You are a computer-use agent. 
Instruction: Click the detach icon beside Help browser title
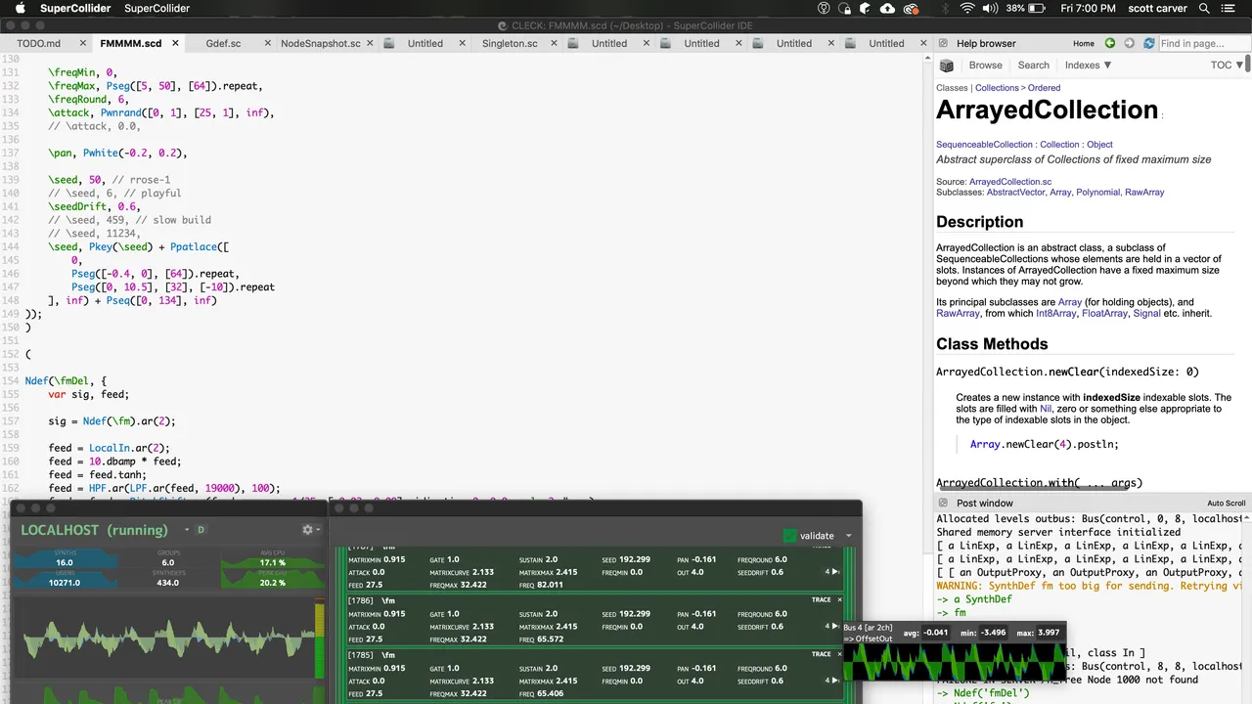coord(941,43)
